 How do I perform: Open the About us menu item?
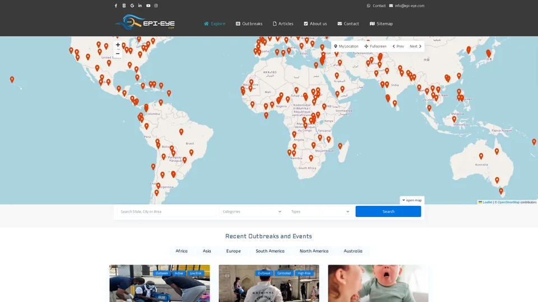coord(316,23)
